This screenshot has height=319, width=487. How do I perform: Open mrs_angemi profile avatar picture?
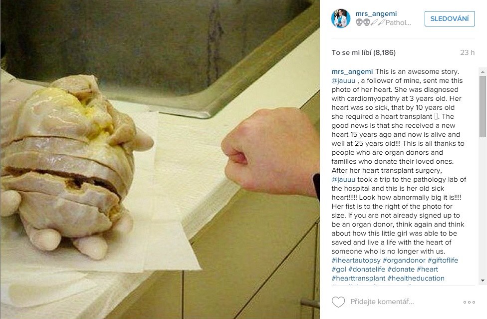click(x=341, y=18)
